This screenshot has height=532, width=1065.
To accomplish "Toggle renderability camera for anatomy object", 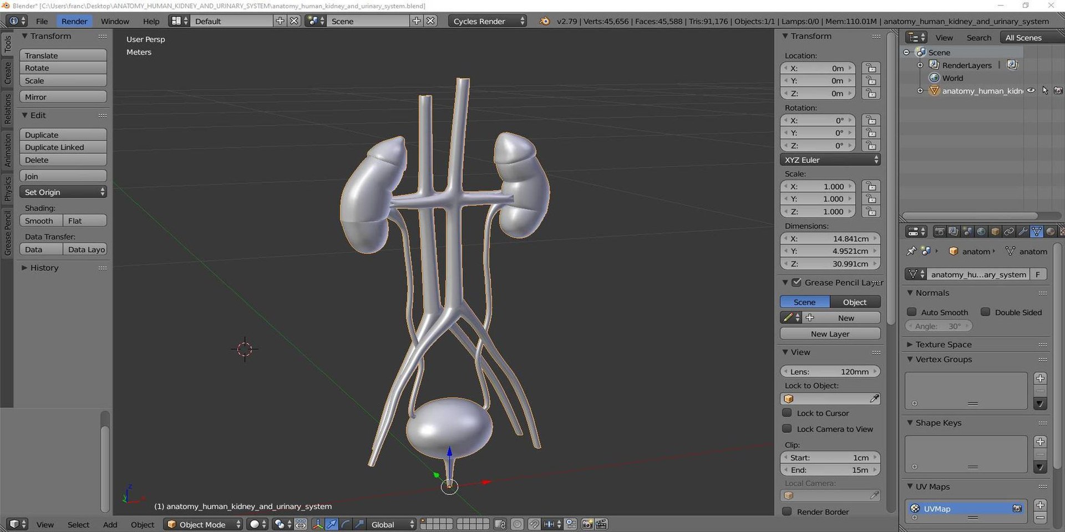I will coord(1058,91).
